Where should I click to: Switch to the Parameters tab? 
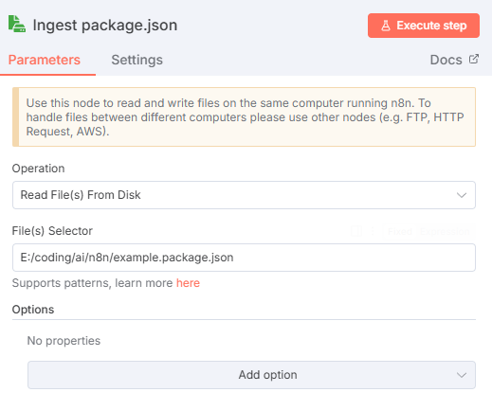click(45, 60)
